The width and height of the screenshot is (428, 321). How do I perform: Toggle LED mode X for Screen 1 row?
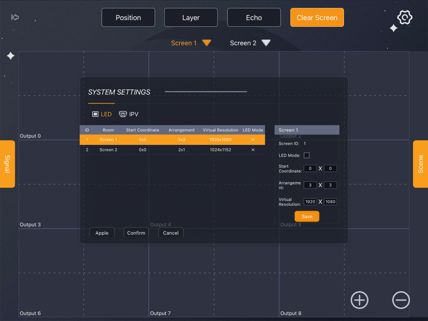(x=253, y=140)
